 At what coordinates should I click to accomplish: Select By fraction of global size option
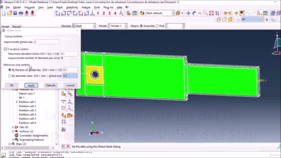point(10,70)
